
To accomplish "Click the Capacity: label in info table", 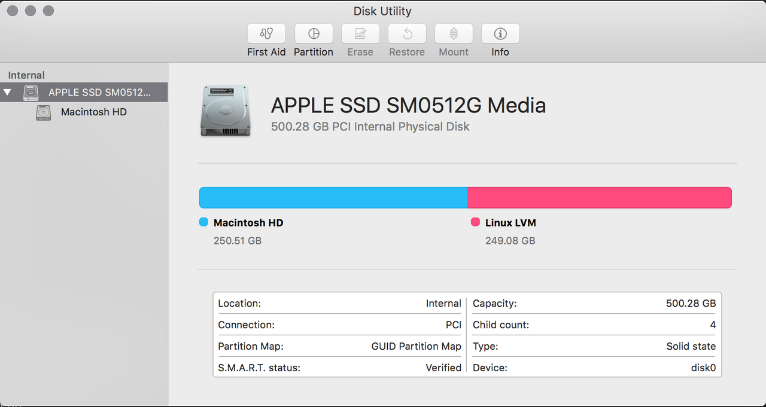I will pyautogui.click(x=495, y=304).
